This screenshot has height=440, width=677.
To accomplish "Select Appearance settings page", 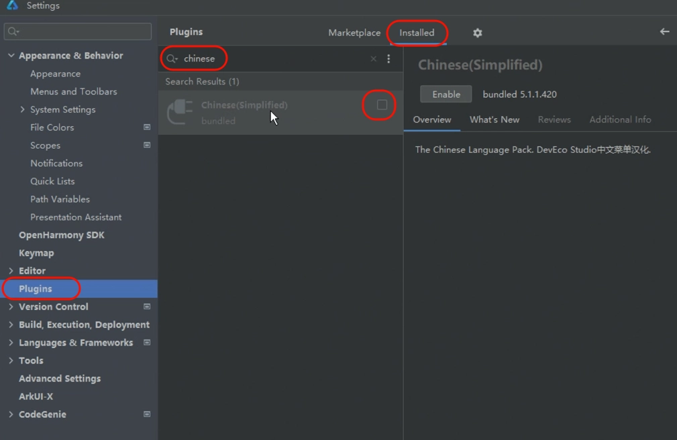I will coord(55,73).
